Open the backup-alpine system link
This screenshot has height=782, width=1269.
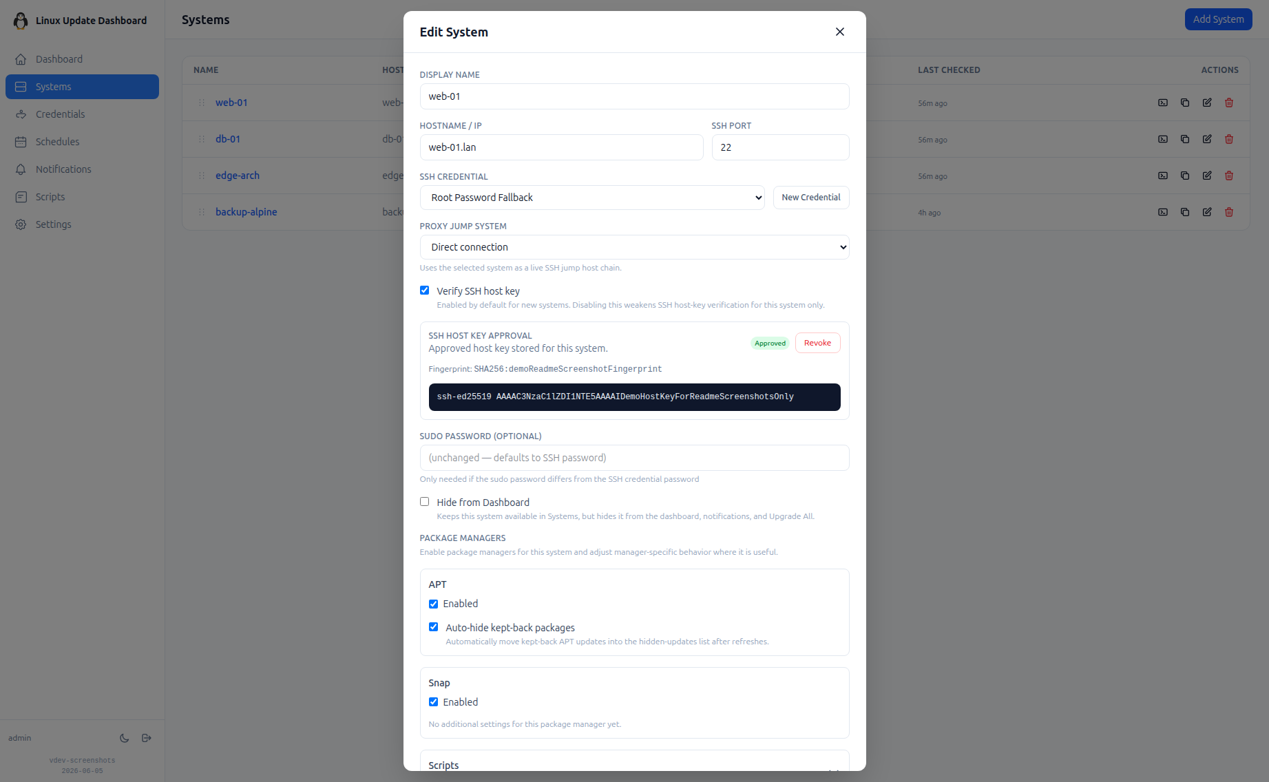[247, 212]
